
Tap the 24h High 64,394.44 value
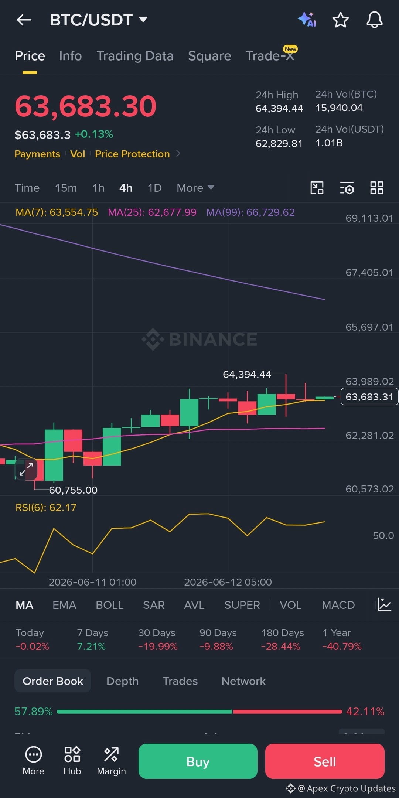coord(279,108)
